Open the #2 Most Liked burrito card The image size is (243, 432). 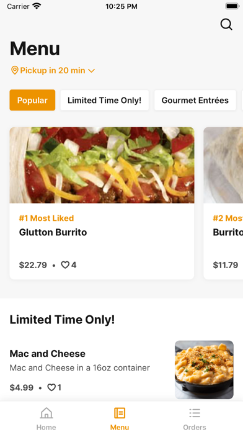223,204
